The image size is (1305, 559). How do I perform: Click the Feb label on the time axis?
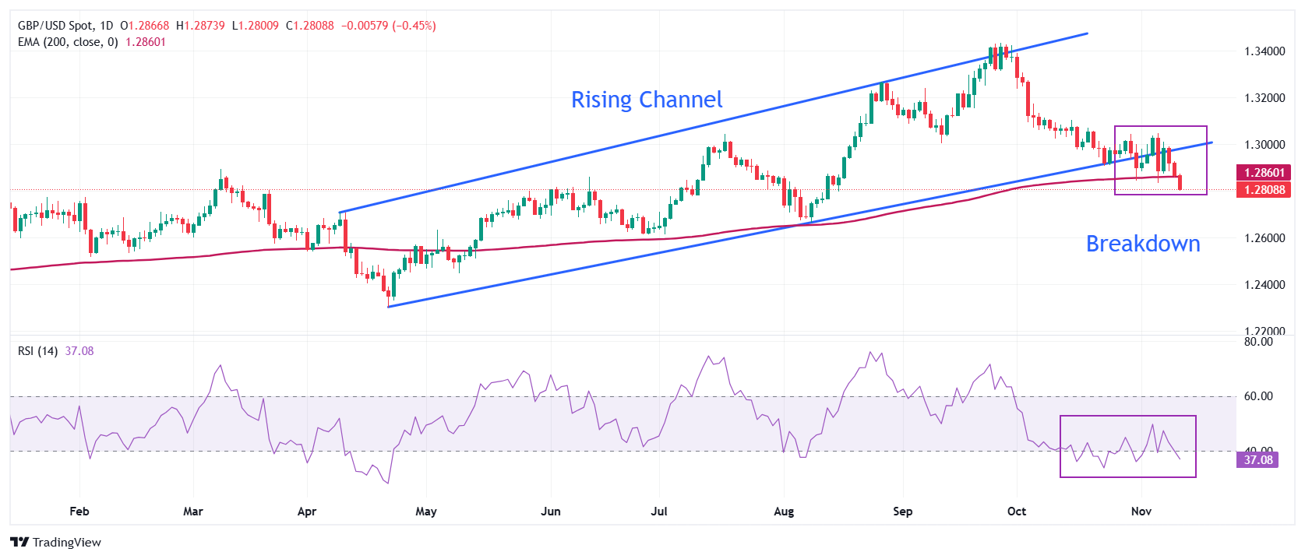point(79,512)
